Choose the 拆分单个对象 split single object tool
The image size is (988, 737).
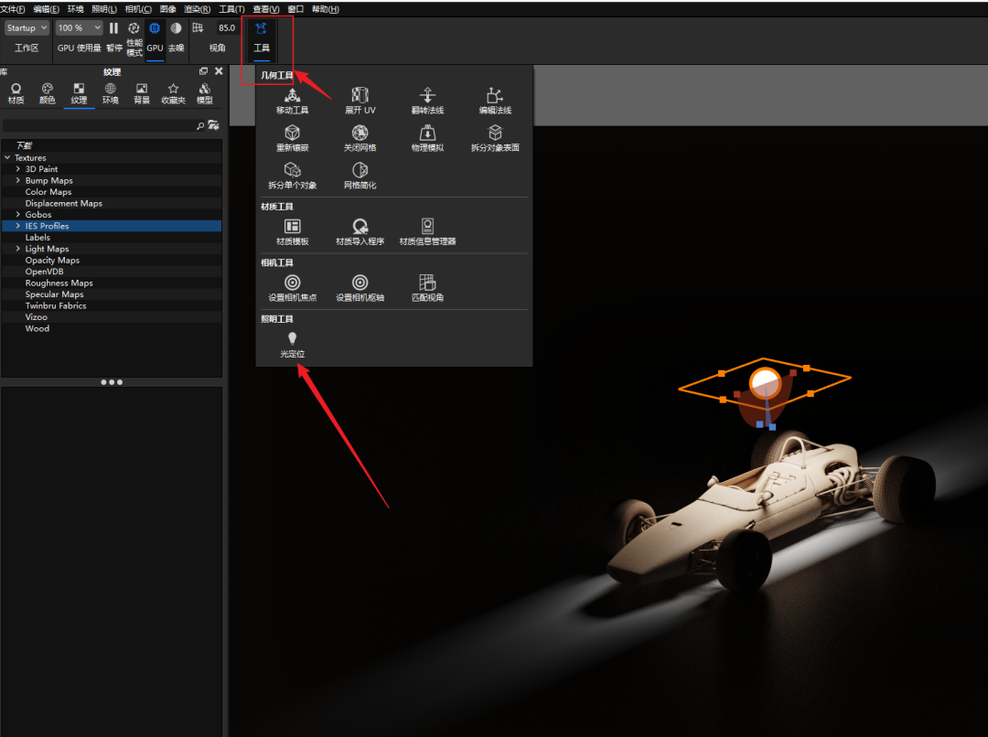(293, 176)
